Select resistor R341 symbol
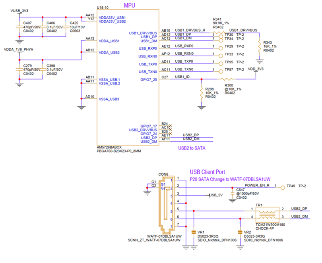The width and height of the screenshot is (322, 263). tap(218, 33)
